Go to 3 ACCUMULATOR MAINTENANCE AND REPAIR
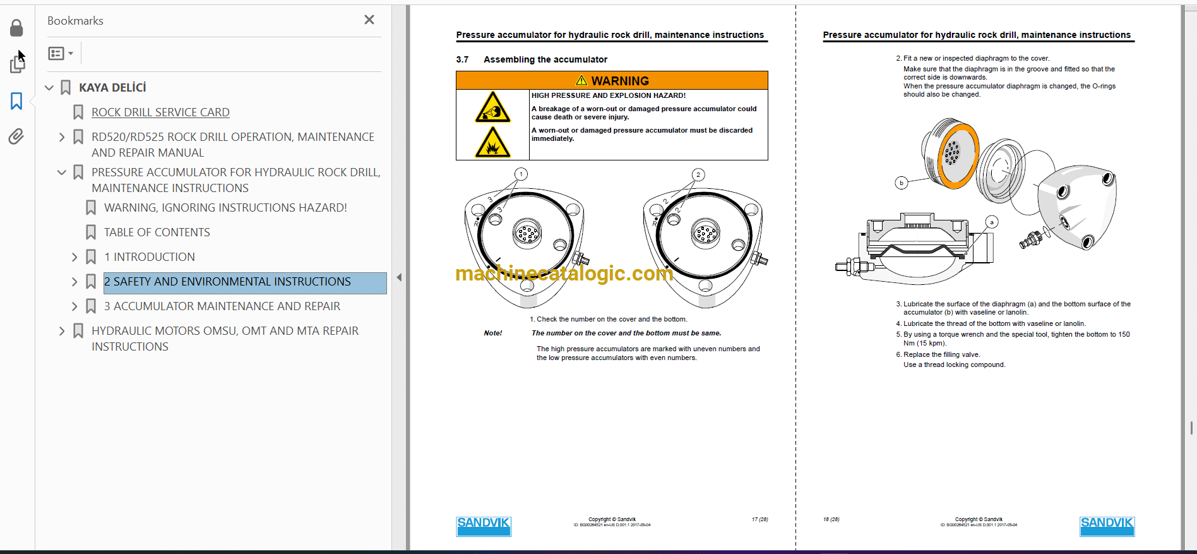The height and width of the screenshot is (554, 1197). click(222, 306)
